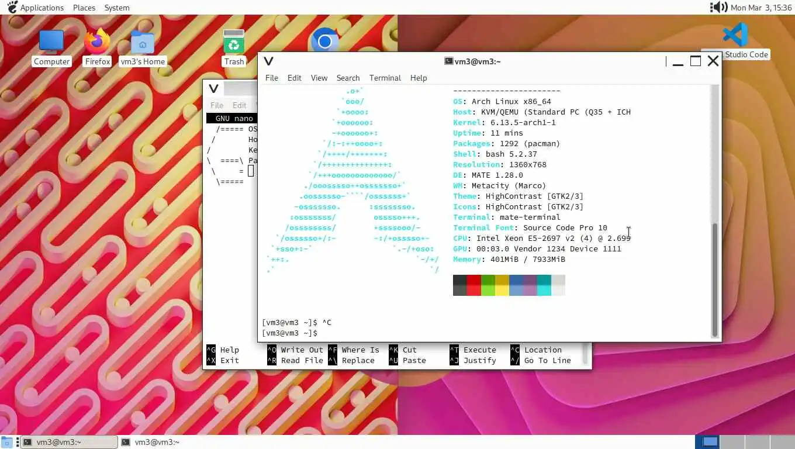Click the Packages: 1292 (pacman) line

[x=507, y=144]
